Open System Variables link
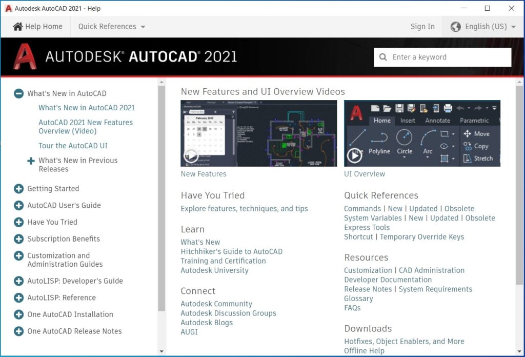 pos(373,218)
